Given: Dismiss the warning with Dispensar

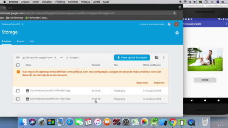Looking at the screenshot, I should tap(159, 83).
